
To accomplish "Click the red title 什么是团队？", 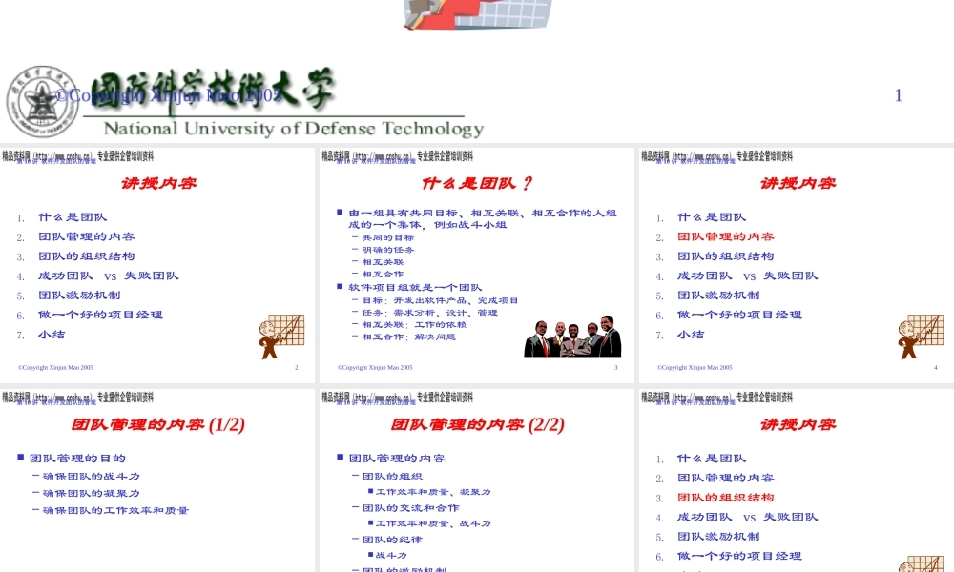I will click(477, 183).
